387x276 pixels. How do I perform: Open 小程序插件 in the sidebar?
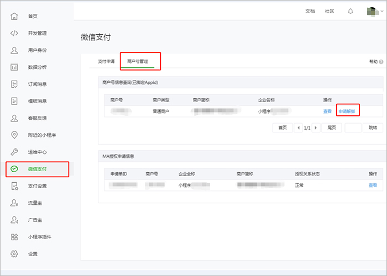pyautogui.click(x=40, y=237)
